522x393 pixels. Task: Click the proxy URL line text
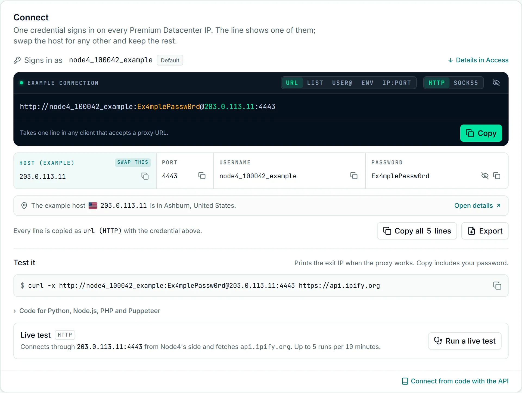147,107
